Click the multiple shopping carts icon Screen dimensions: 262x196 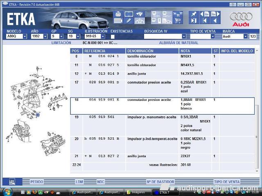[178, 14]
